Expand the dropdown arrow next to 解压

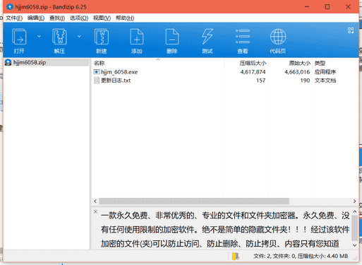tap(79, 36)
